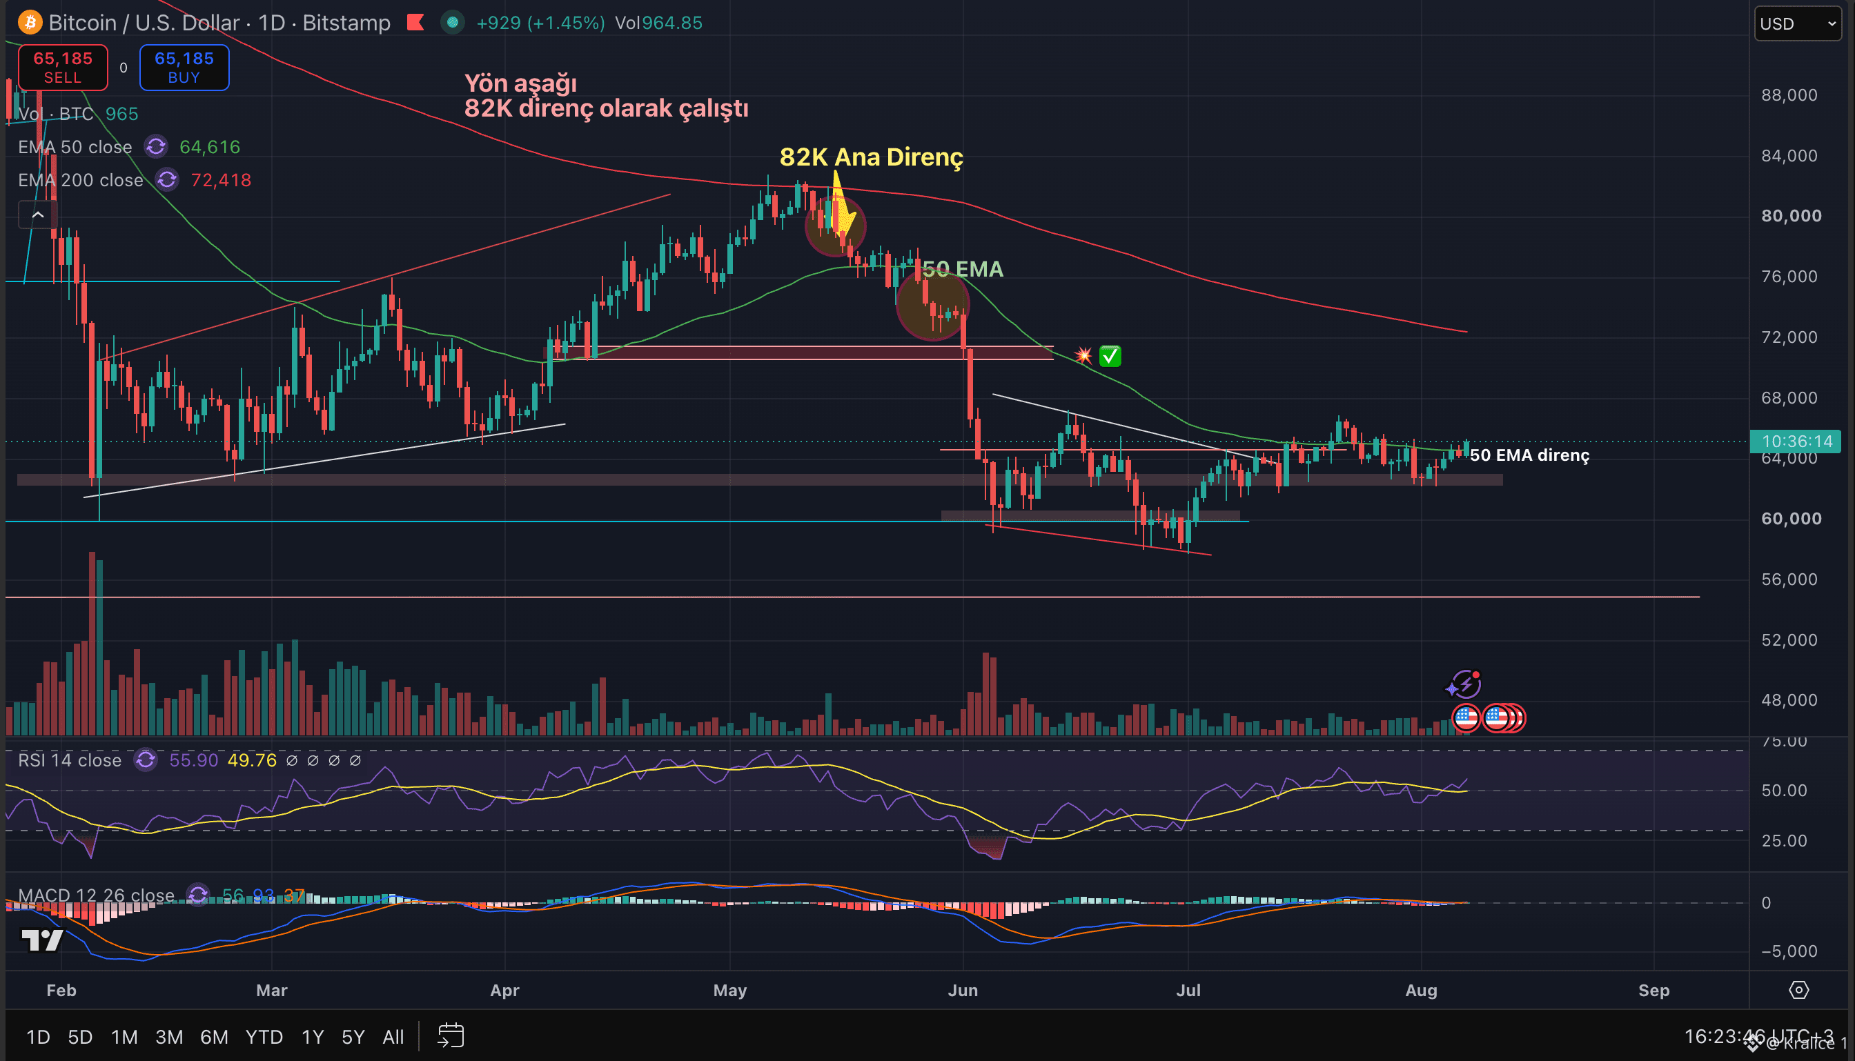This screenshot has height=1061, width=1855.
Task: Click the 65,185 BUY button
Action: [x=184, y=68]
